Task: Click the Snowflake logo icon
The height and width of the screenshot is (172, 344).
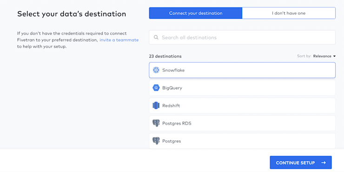Action: pos(156,70)
